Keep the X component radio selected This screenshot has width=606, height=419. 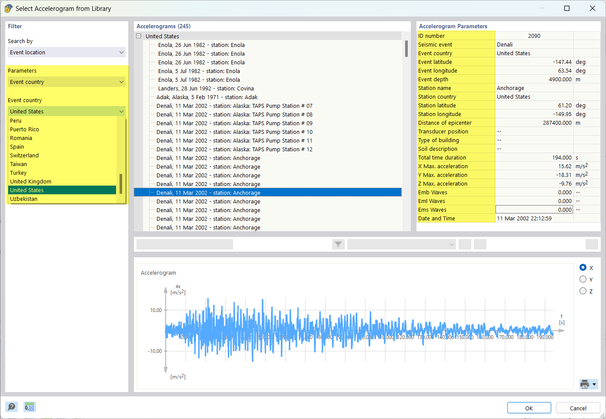click(583, 268)
